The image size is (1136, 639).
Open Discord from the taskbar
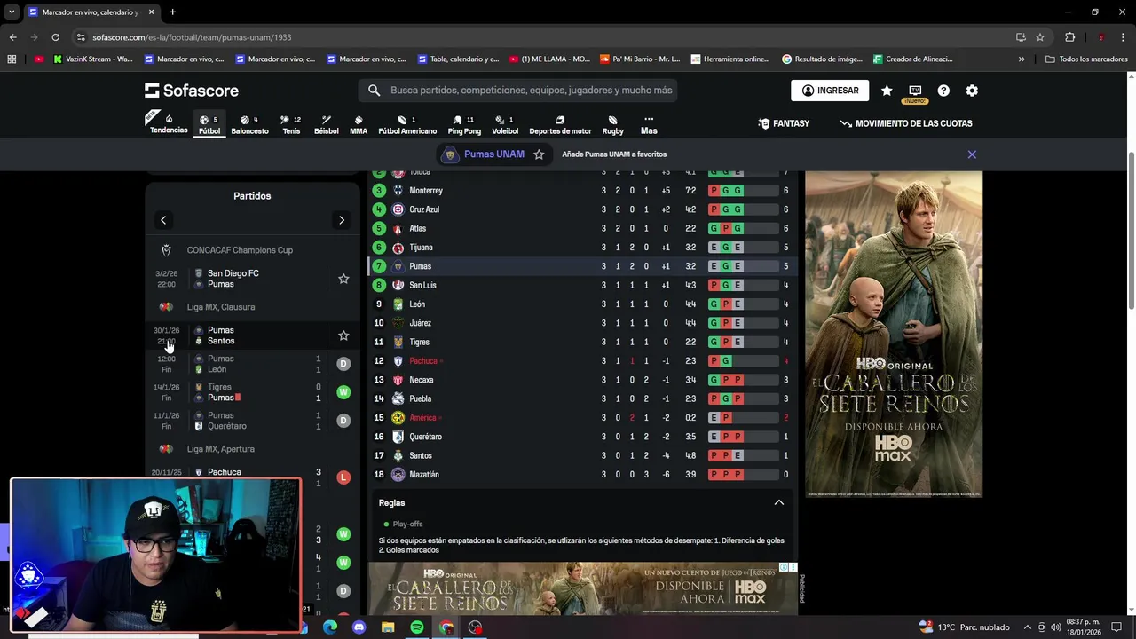359,627
